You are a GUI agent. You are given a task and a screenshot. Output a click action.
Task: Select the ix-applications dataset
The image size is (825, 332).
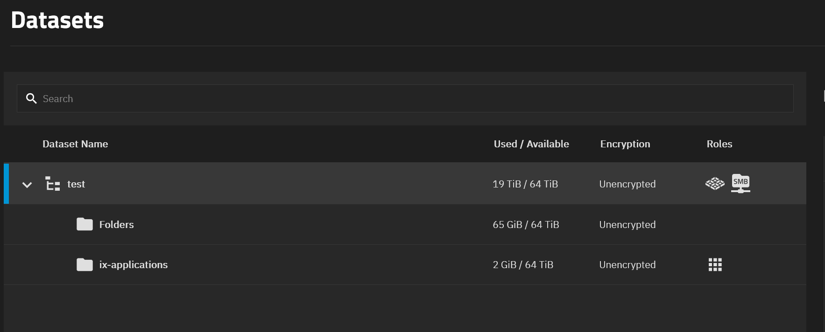(x=133, y=265)
